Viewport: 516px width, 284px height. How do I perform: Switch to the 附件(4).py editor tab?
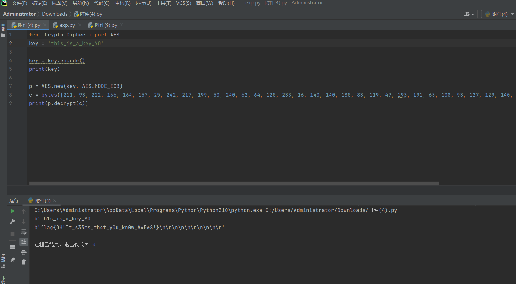coord(28,25)
